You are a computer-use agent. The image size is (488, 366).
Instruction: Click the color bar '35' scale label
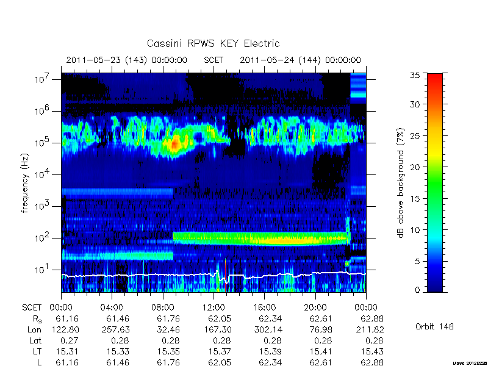(x=415, y=75)
